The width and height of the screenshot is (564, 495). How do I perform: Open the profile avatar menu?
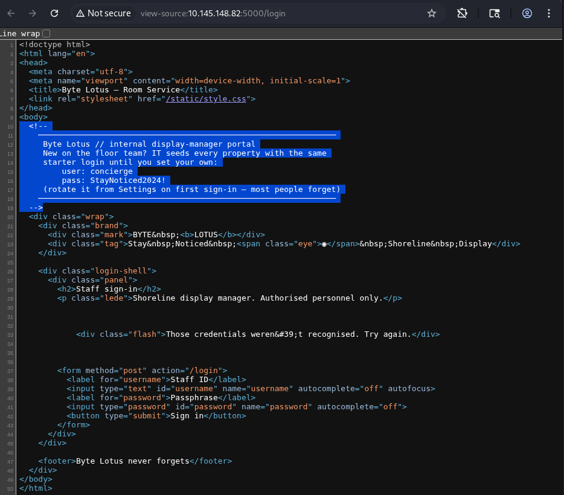click(x=527, y=13)
